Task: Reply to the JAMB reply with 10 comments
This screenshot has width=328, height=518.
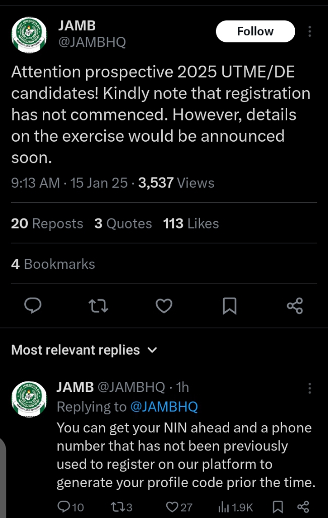Action: [64, 507]
